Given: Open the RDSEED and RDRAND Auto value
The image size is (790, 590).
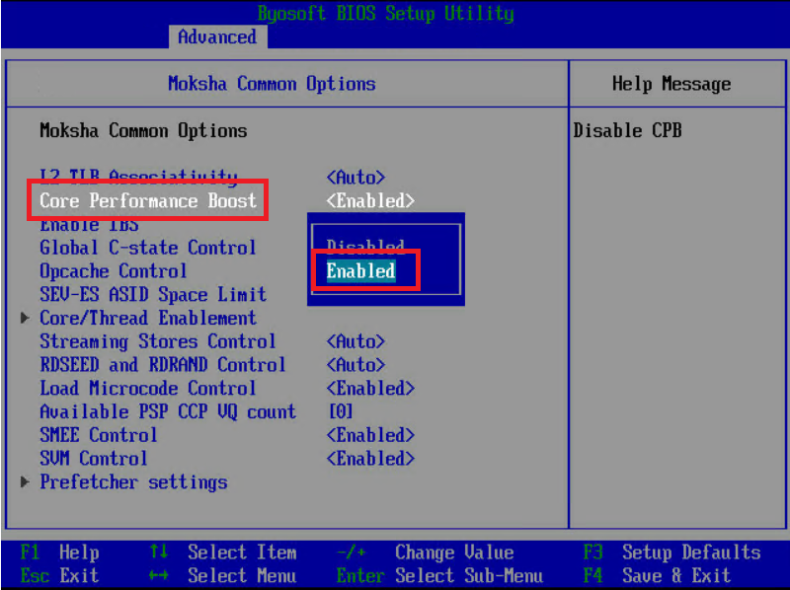Looking at the screenshot, I should tap(355, 364).
